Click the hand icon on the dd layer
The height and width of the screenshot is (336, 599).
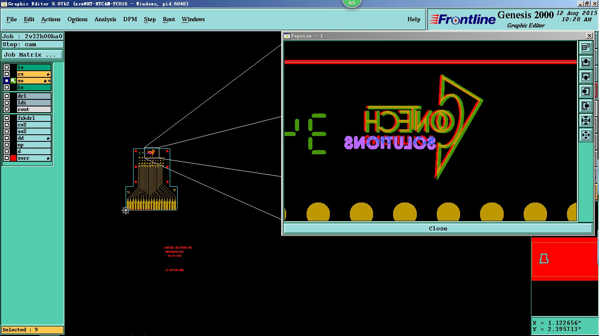[x=48, y=138]
